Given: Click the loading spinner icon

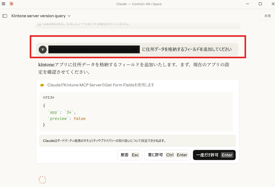Looking at the screenshot, I should coord(42,180).
